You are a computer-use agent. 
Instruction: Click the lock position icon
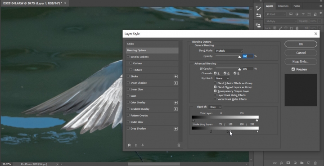(286, 28)
